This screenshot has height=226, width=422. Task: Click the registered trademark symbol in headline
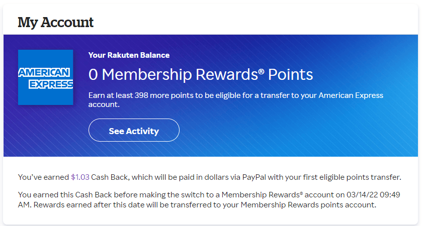click(261, 71)
